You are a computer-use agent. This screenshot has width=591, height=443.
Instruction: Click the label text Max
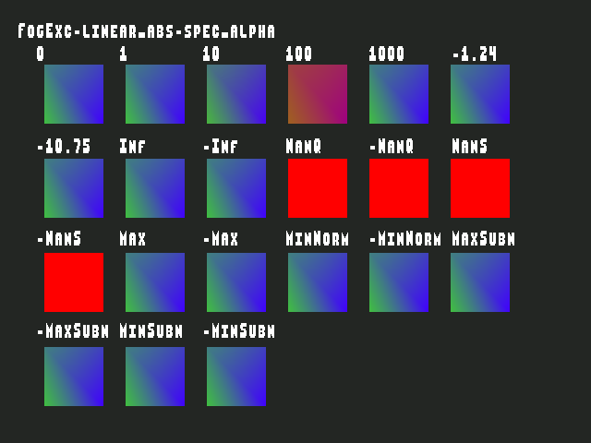[132, 238]
